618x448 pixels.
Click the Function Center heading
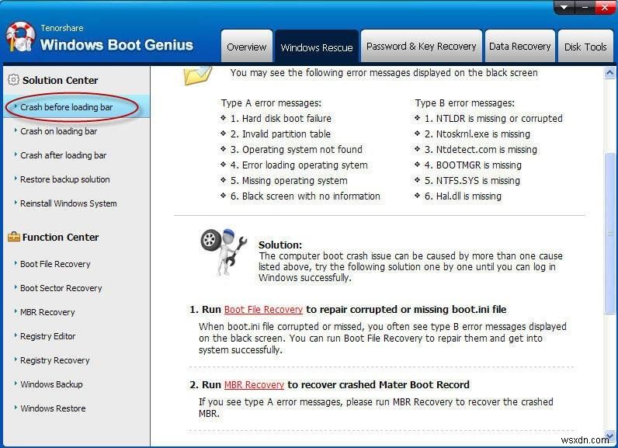tap(61, 238)
